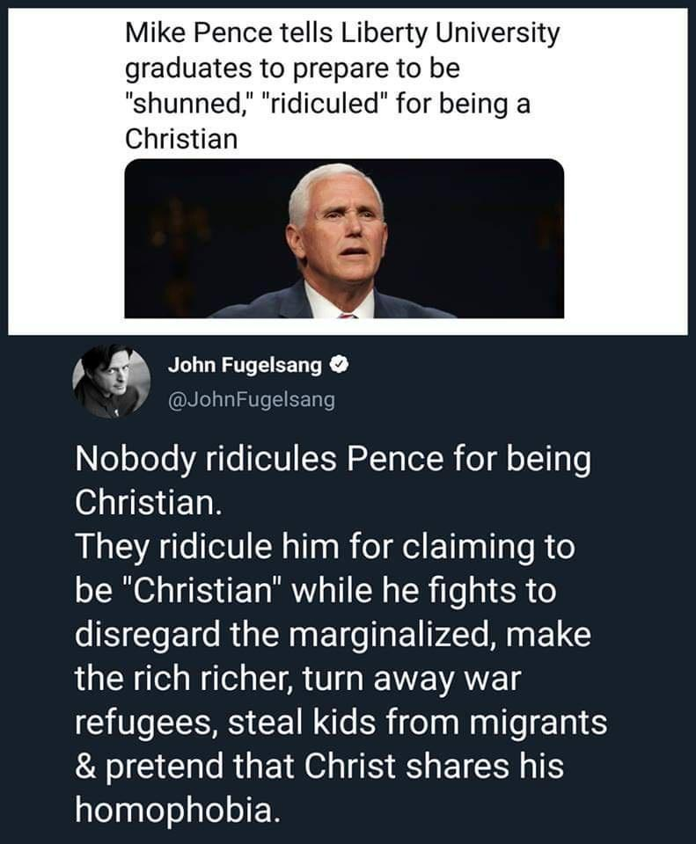Screen dimensions: 696x844
Task: Click the word "Christian" ending the headline
Action: [x=181, y=139]
